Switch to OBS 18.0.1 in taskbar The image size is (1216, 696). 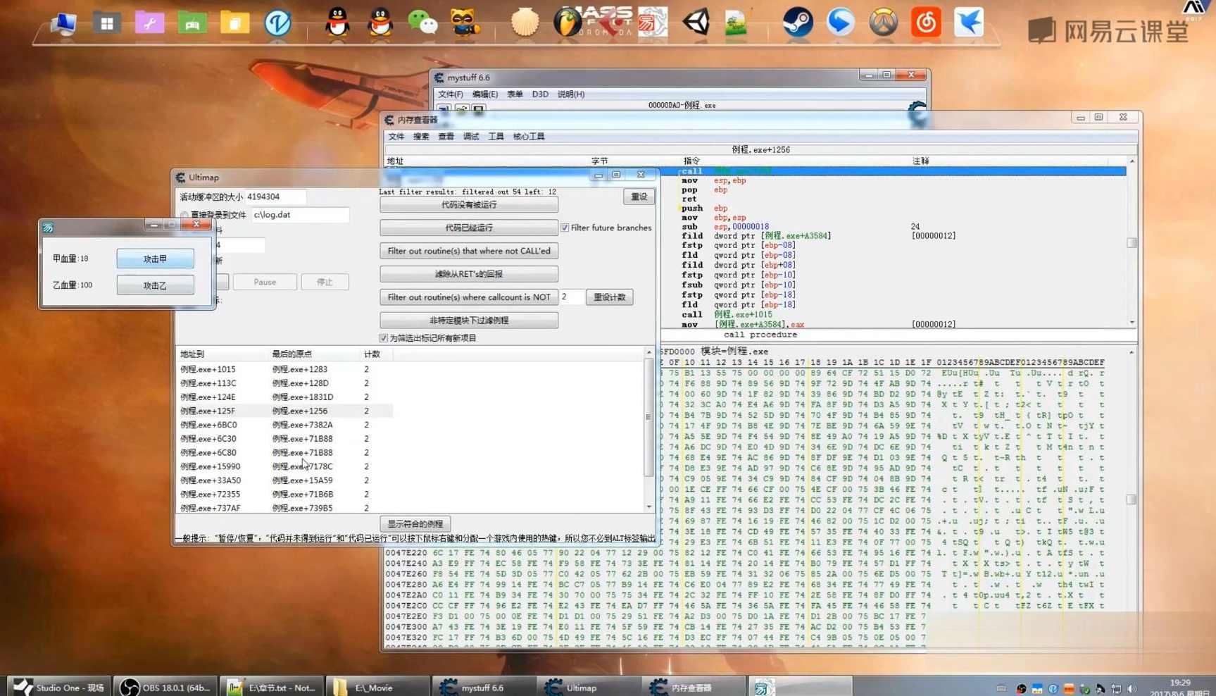point(165,687)
